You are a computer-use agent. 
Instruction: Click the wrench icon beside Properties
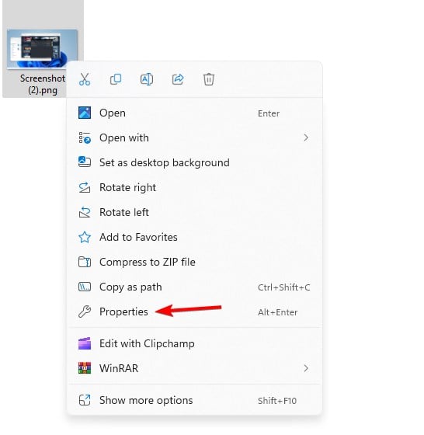[85, 311]
